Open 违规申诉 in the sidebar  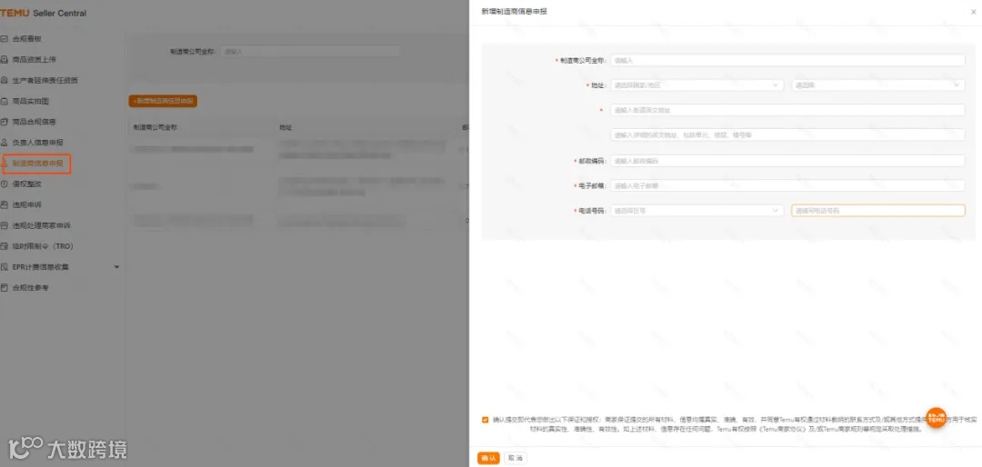tap(27, 204)
